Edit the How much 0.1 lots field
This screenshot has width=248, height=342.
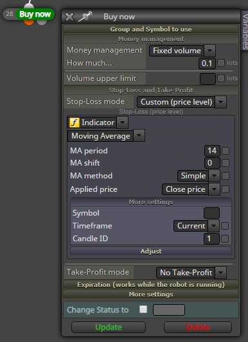click(x=207, y=64)
